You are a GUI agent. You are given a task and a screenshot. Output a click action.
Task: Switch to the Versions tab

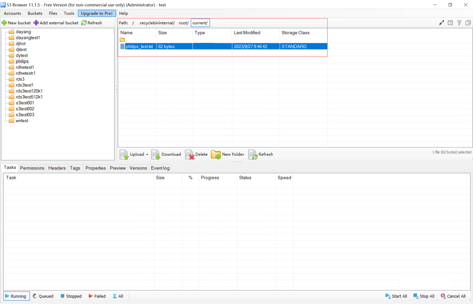click(x=138, y=168)
